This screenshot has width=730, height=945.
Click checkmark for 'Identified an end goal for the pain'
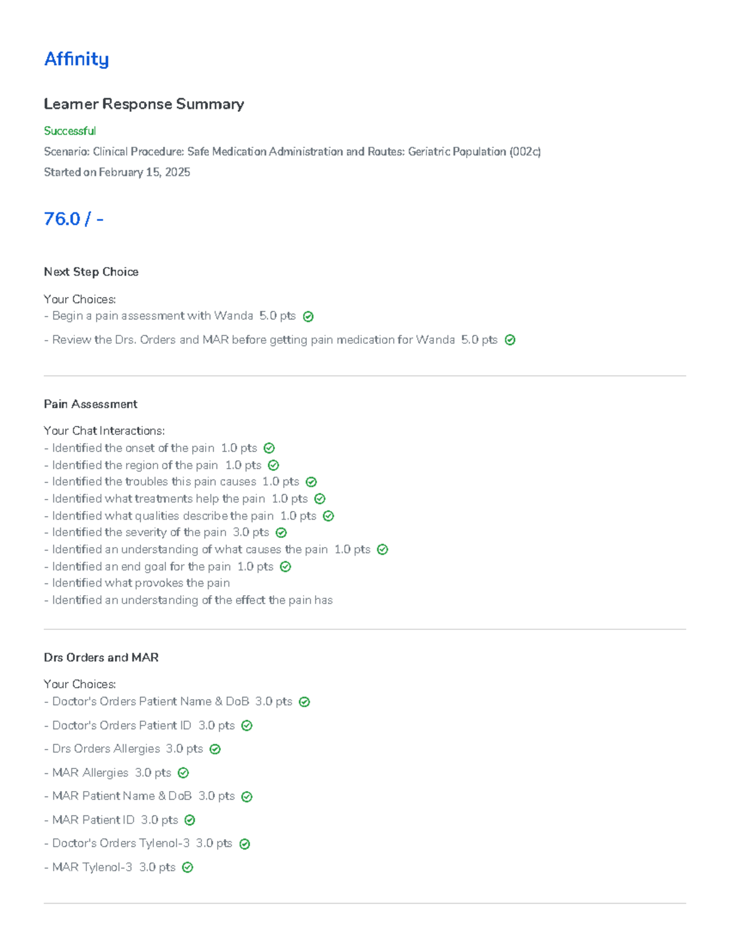285,567
